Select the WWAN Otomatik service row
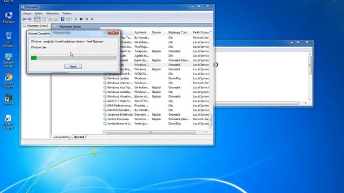 click(x=156, y=110)
